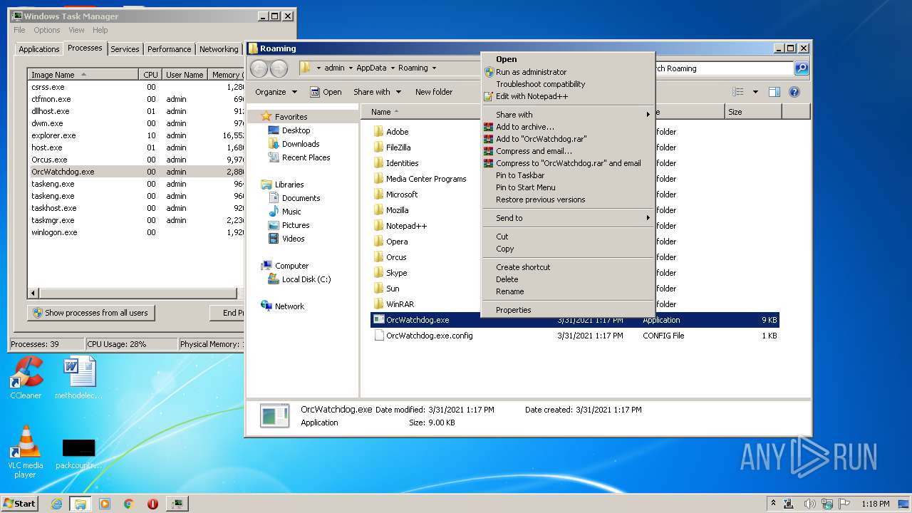Screen dimensions: 912x513
Task: Open Google Chrome from the taskbar
Action: (x=129, y=504)
